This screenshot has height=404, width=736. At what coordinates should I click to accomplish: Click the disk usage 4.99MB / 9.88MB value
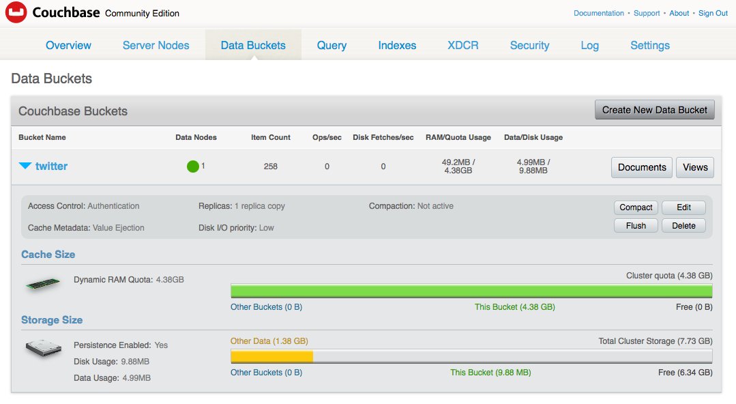tap(533, 167)
